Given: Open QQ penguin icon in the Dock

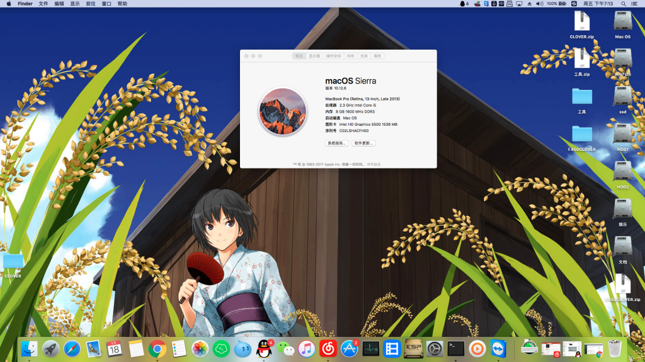Looking at the screenshot, I should [x=264, y=349].
